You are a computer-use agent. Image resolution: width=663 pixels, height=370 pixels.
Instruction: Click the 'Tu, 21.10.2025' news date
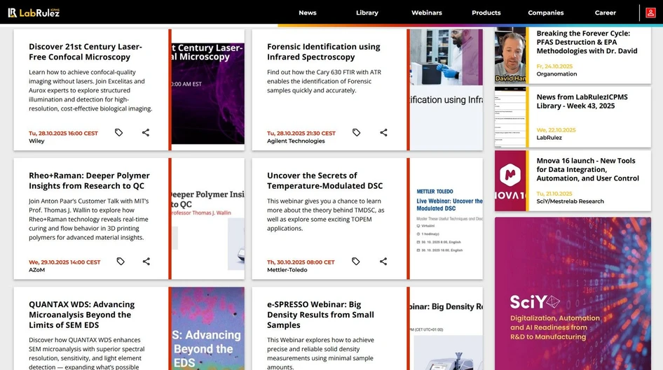(x=554, y=194)
